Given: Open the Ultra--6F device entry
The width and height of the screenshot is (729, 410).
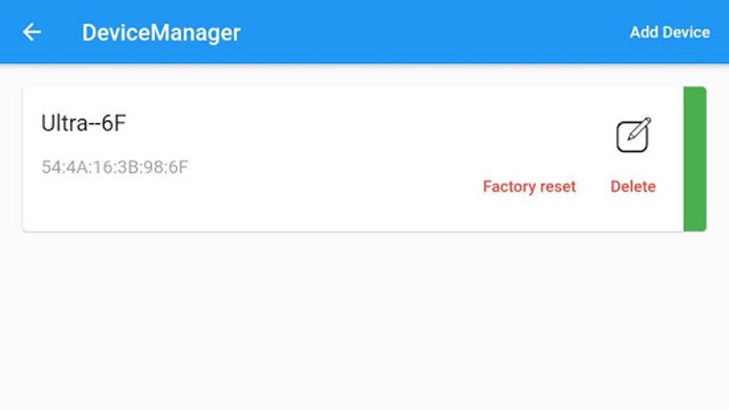Looking at the screenshot, I should click(x=84, y=124).
